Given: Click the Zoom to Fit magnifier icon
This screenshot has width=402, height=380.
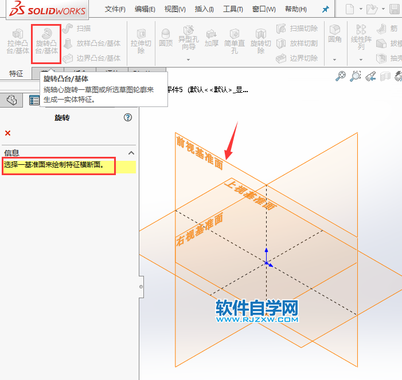Looking at the screenshot, I should pyautogui.click(x=341, y=76).
